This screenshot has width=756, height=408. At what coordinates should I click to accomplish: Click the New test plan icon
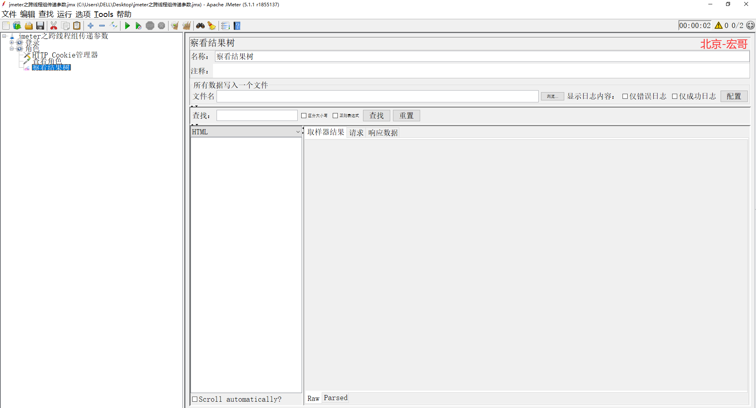tap(6, 26)
